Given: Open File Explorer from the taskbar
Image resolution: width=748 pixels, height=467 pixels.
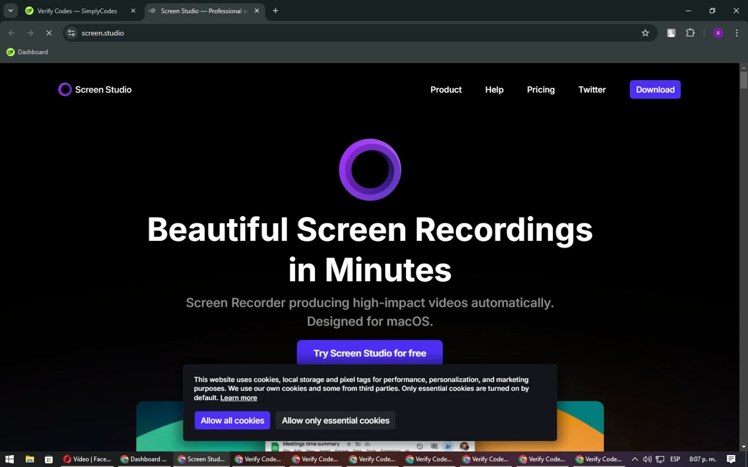Looking at the screenshot, I should [29, 459].
